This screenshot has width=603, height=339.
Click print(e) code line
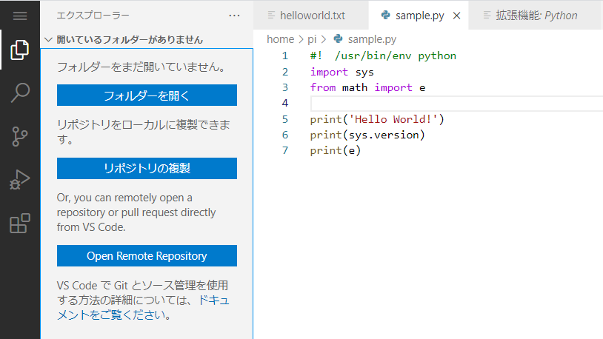coord(336,150)
